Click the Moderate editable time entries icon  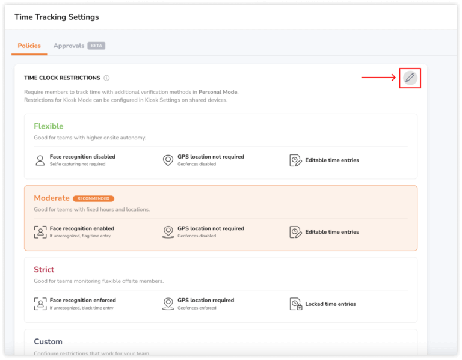click(295, 232)
